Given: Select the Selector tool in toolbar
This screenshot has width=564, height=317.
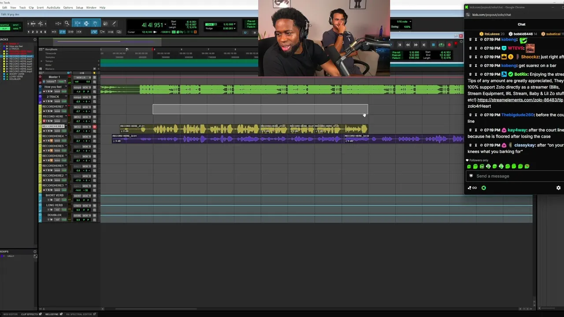Looking at the screenshot, I should (86, 23).
